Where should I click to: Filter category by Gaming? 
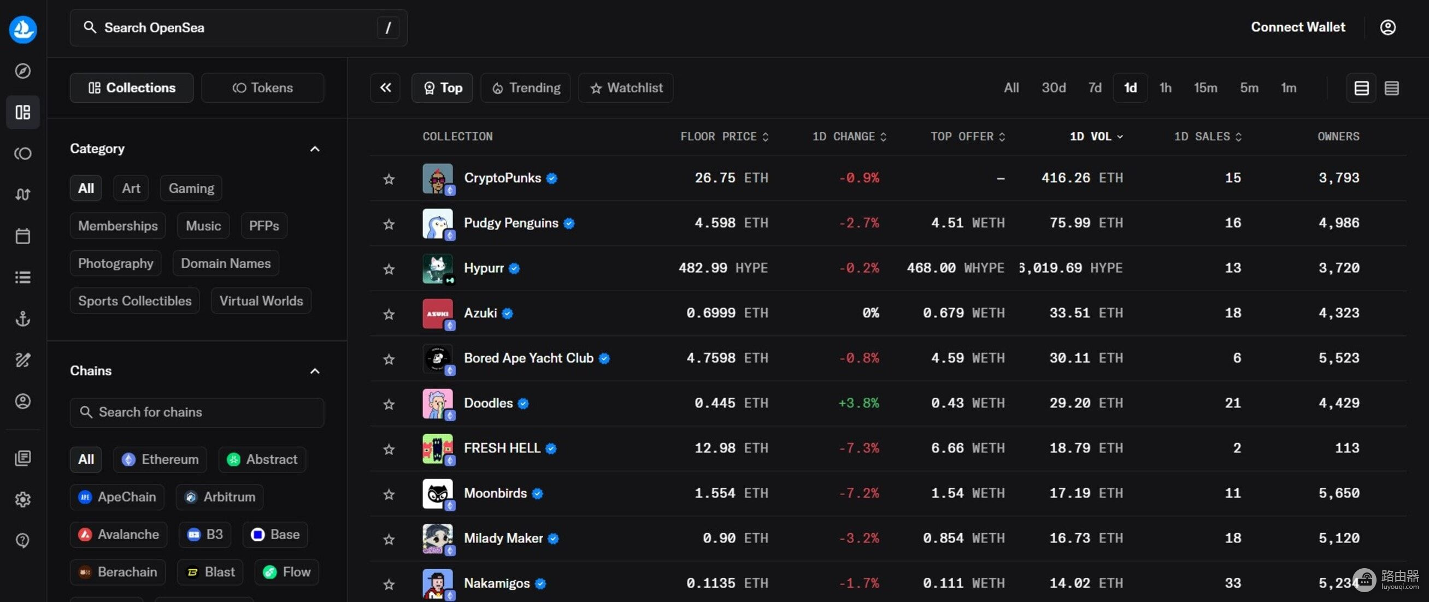pos(191,188)
